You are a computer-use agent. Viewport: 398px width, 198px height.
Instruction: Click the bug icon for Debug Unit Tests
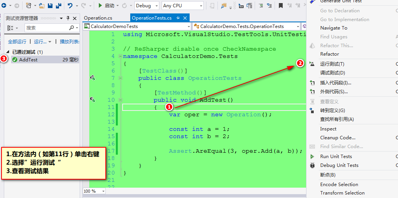[x=312, y=165]
